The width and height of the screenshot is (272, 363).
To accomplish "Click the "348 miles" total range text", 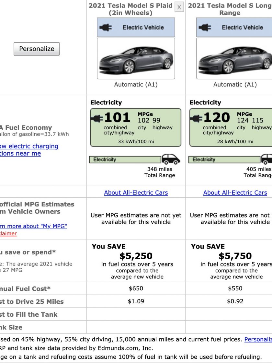I will pyautogui.click(x=160, y=169).
